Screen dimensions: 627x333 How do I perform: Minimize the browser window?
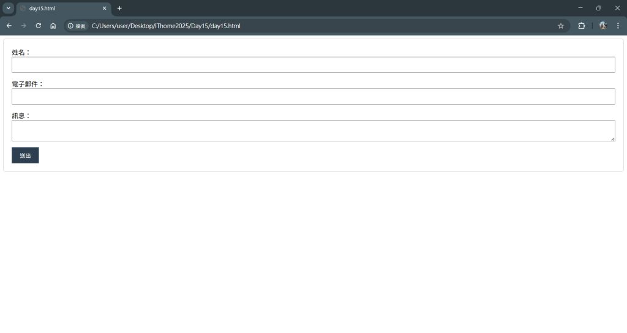coord(580,8)
